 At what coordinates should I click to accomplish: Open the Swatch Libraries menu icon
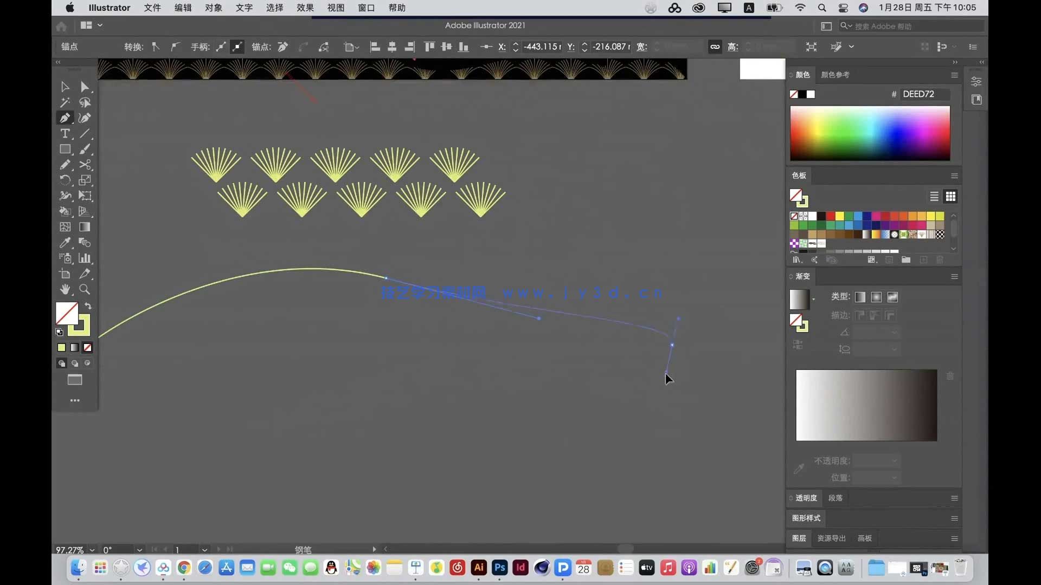(797, 260)
